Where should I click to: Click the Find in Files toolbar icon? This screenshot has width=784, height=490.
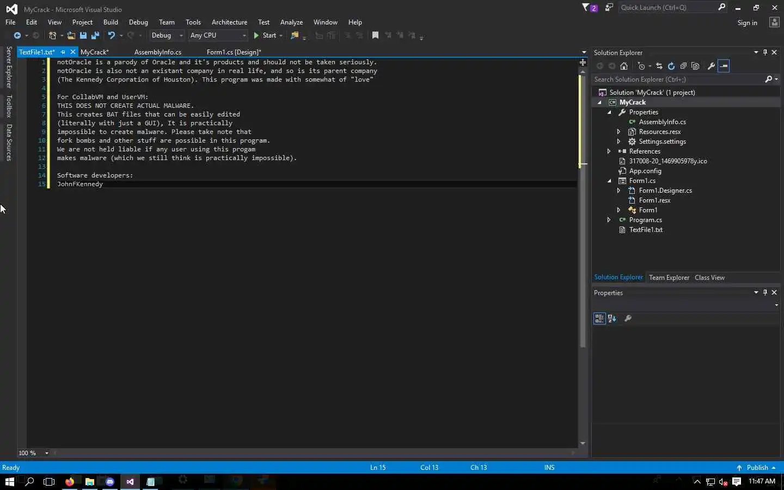[x=295, y=35]
